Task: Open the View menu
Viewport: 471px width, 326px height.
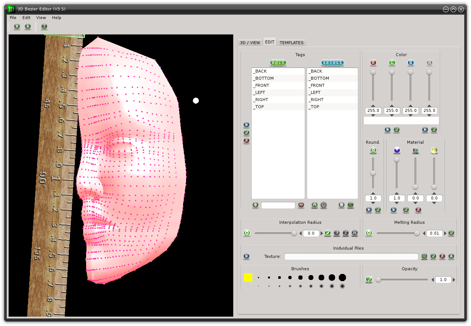Action: [41, 18]
